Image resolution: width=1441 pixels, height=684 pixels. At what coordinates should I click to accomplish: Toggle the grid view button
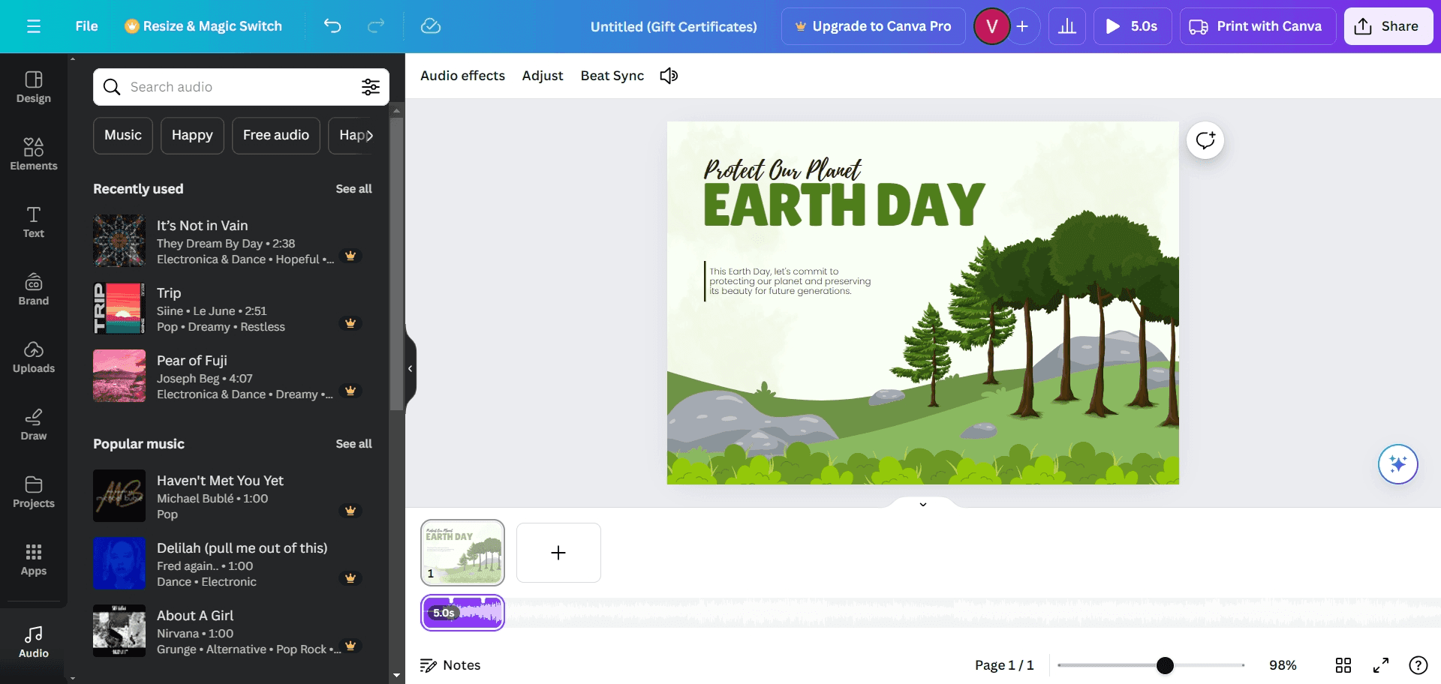(1343, 665)
